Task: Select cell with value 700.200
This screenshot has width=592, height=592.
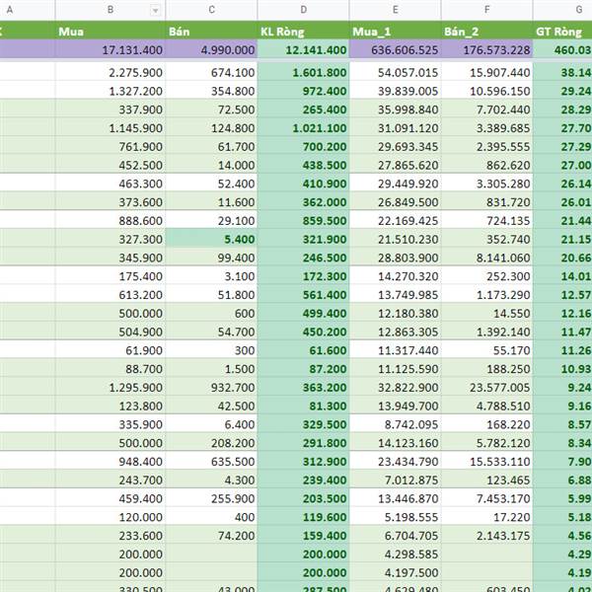Action: coord(304,146)
